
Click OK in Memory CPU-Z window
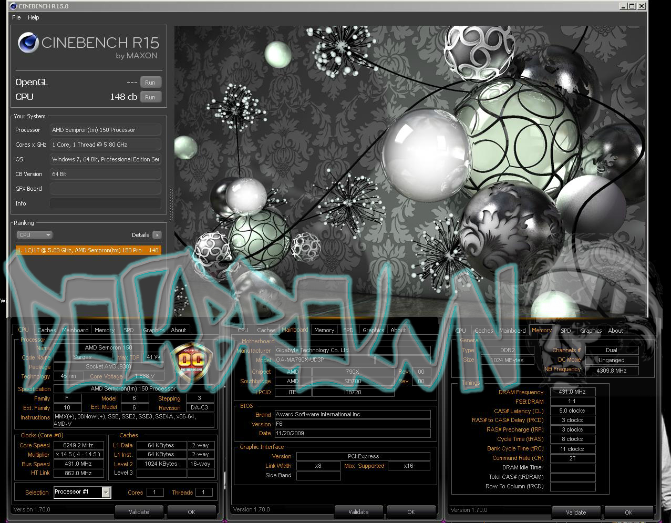point(628,512)
